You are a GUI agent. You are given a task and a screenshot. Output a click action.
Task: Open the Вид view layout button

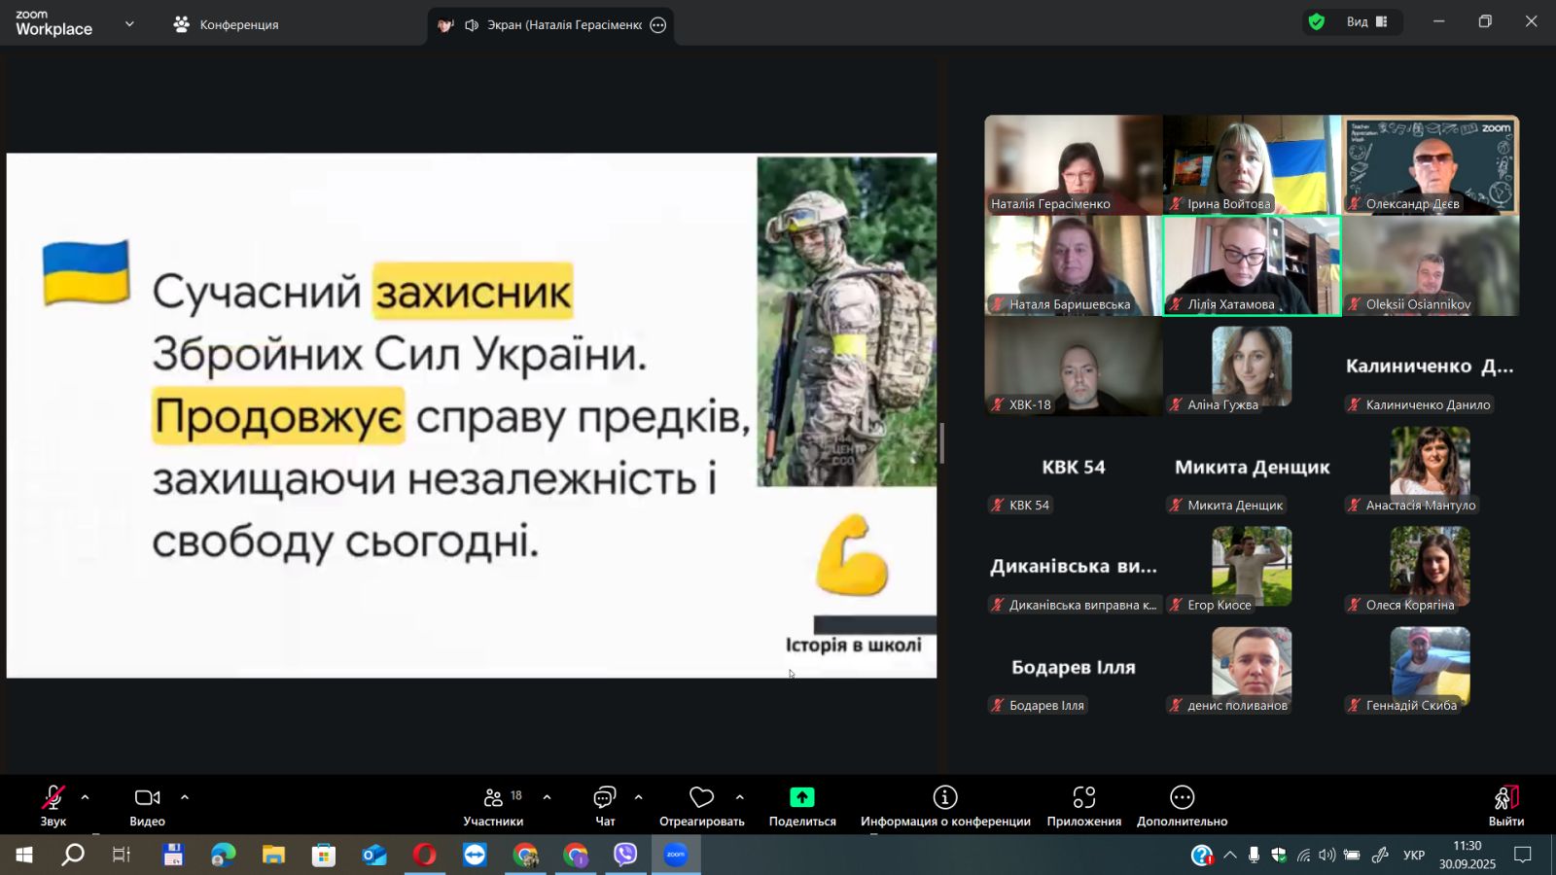pos(1365,22)
